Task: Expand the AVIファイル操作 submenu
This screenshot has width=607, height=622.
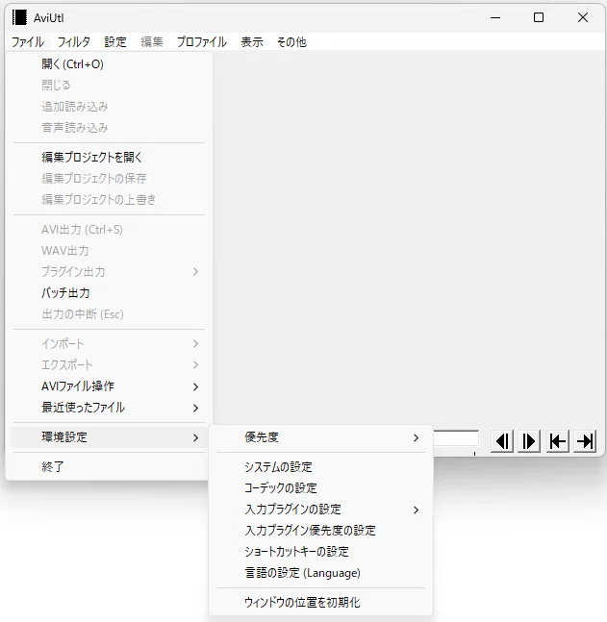Action: coord(109,386)
